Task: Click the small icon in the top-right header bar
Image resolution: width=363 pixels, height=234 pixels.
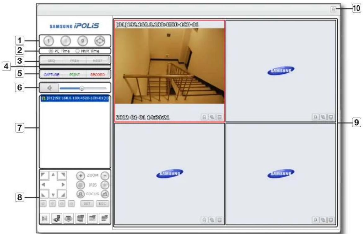Action: pos(333,9)
